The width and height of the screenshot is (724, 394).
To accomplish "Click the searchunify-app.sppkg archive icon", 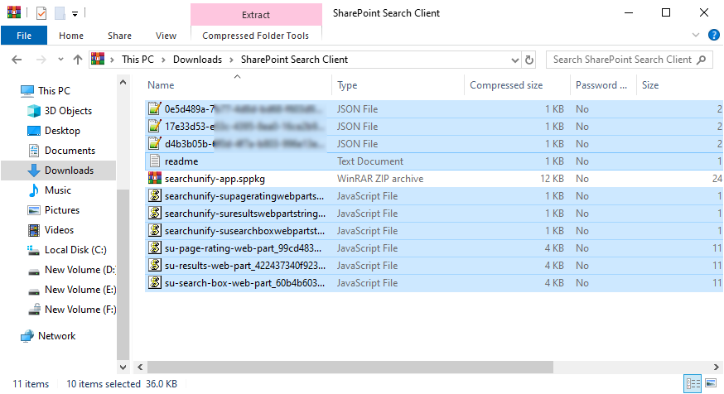I will click(153, 179).
